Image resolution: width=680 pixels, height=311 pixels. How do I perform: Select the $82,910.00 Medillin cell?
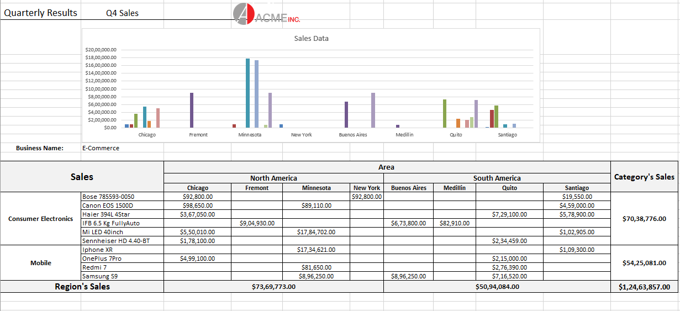coord(455,223)
